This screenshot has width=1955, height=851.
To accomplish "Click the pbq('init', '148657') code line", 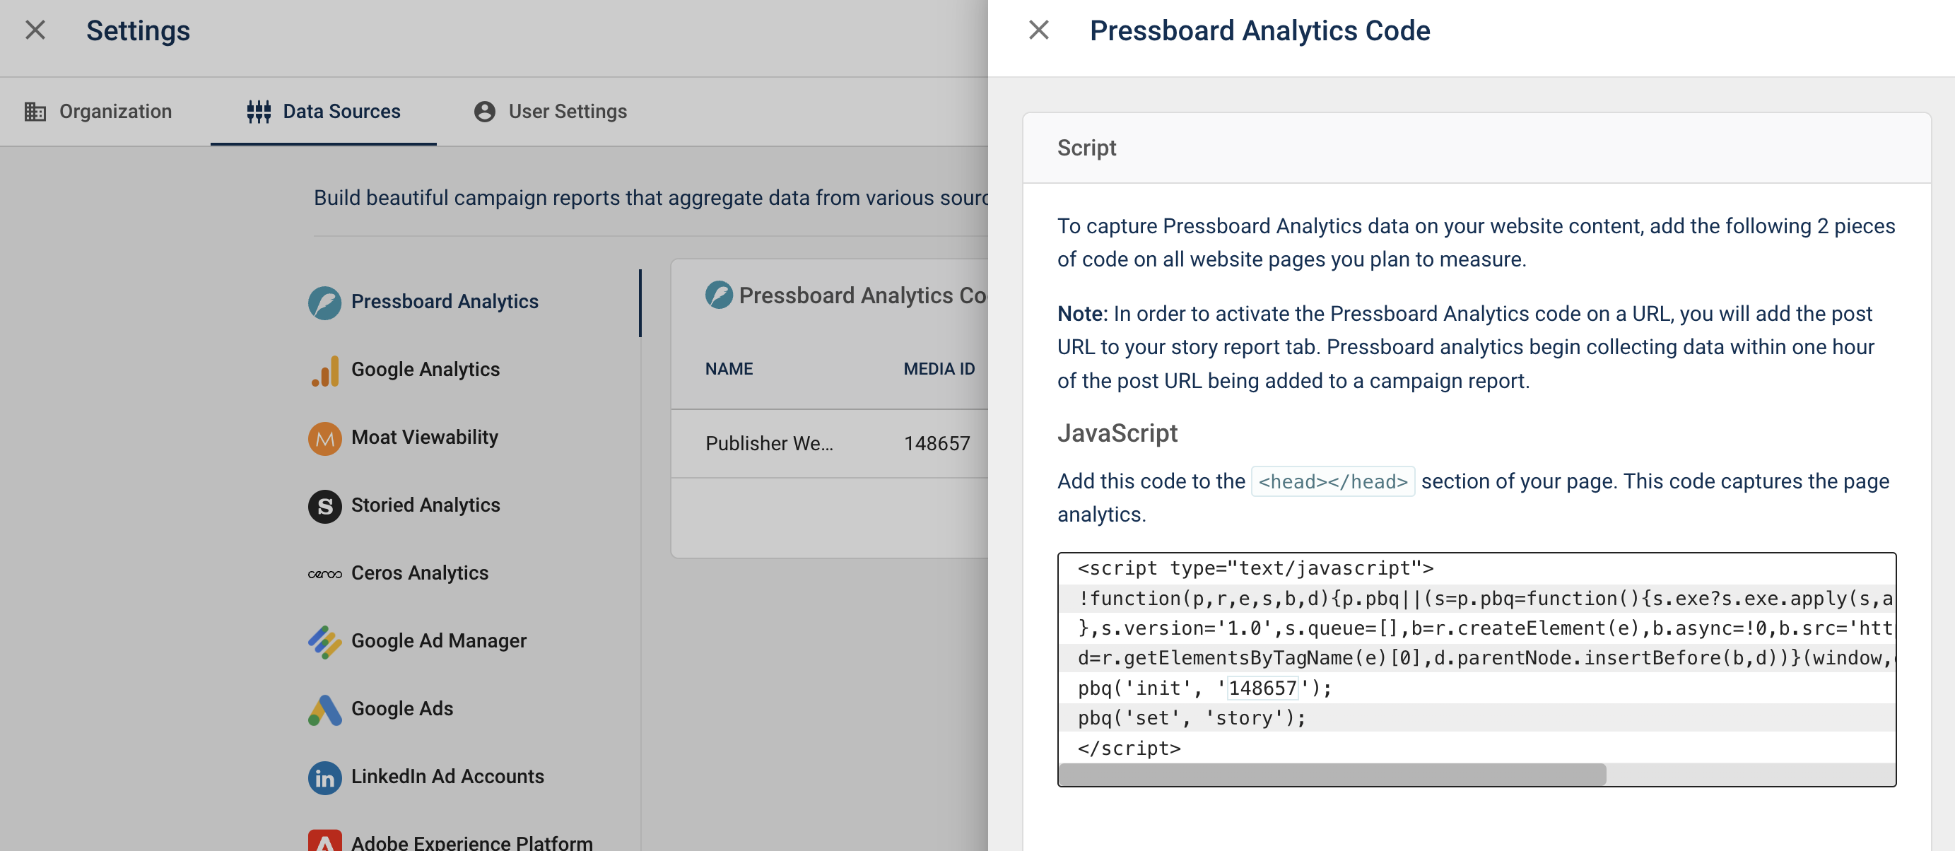I will [1204, 688].
